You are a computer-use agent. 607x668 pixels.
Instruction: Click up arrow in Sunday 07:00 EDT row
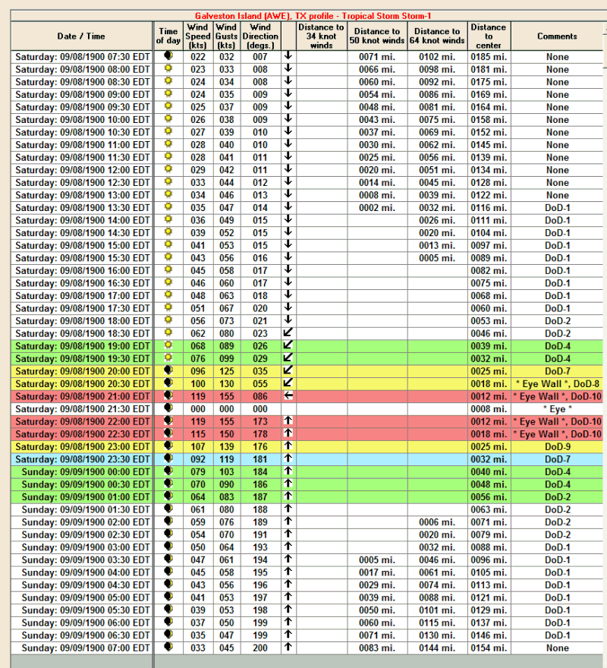[288, 647]
